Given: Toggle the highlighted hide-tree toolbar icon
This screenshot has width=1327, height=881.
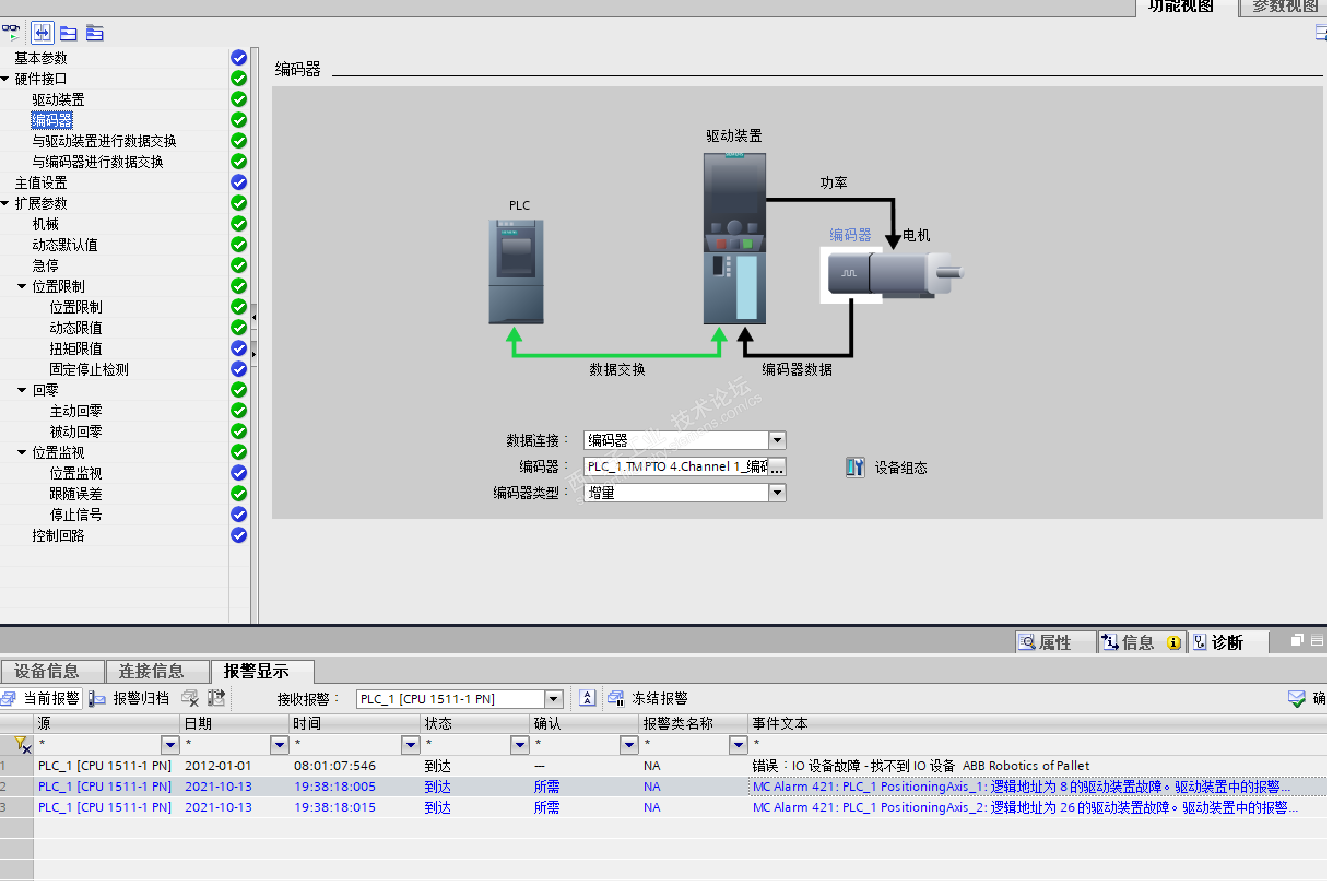Looking at the screenshot, I should [42, 33].
